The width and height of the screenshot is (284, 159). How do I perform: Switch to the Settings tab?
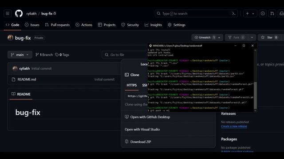(x=177, y=25)
